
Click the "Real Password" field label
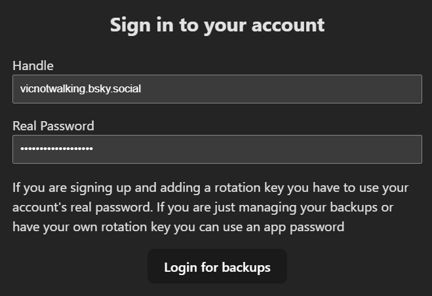pyautogui.click(x=53, y=126)
